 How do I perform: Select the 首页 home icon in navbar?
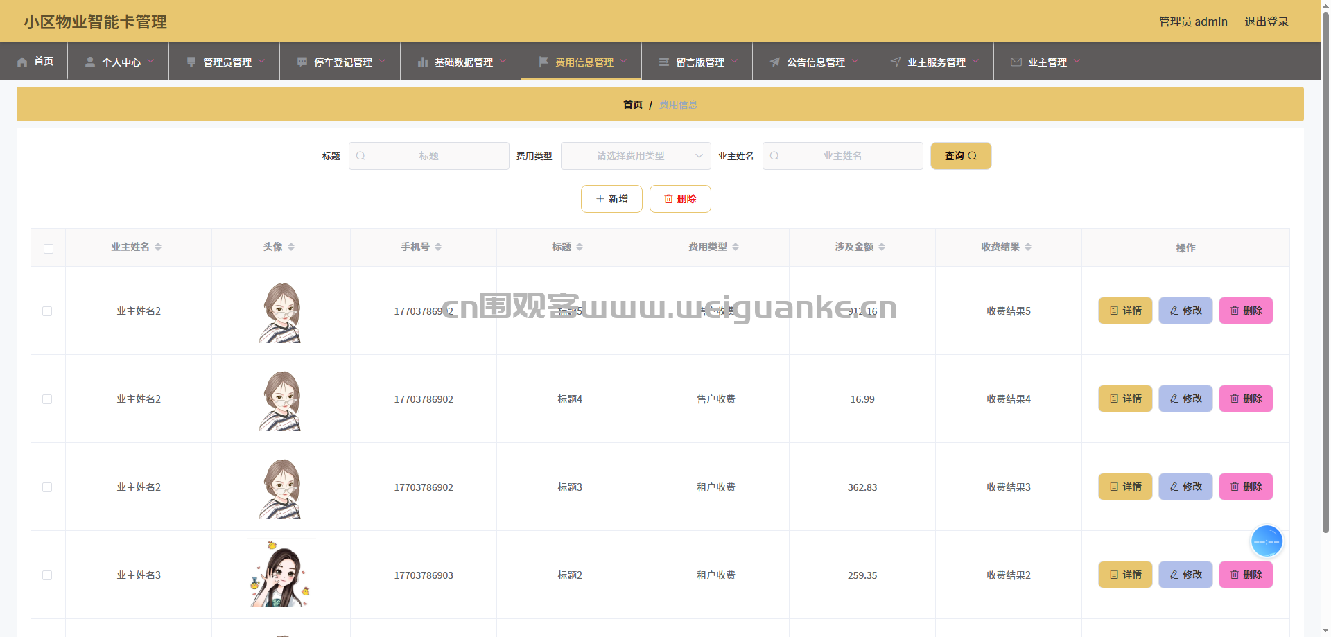coord(22,62)
